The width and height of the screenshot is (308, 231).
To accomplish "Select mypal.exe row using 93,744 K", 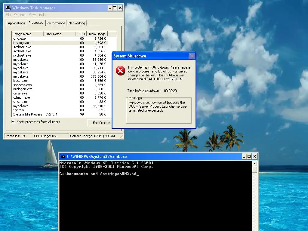I will (x=60, y=68).
